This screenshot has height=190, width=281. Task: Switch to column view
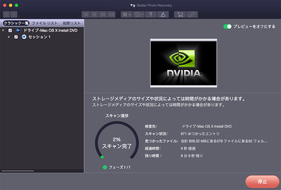103,14
